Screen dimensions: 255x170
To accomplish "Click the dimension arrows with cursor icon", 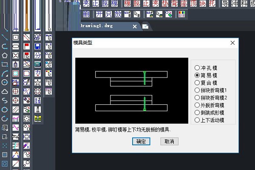I will 48,37.
